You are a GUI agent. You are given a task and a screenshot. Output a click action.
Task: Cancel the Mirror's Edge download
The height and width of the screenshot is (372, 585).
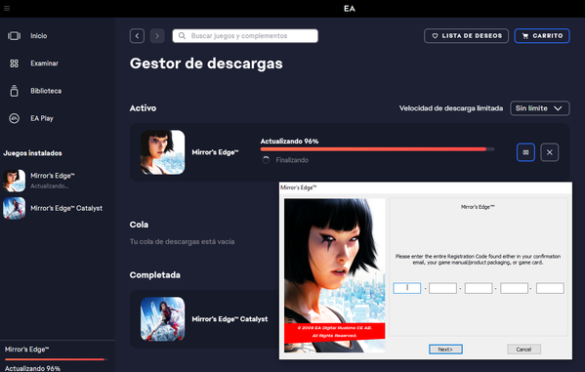549,152
